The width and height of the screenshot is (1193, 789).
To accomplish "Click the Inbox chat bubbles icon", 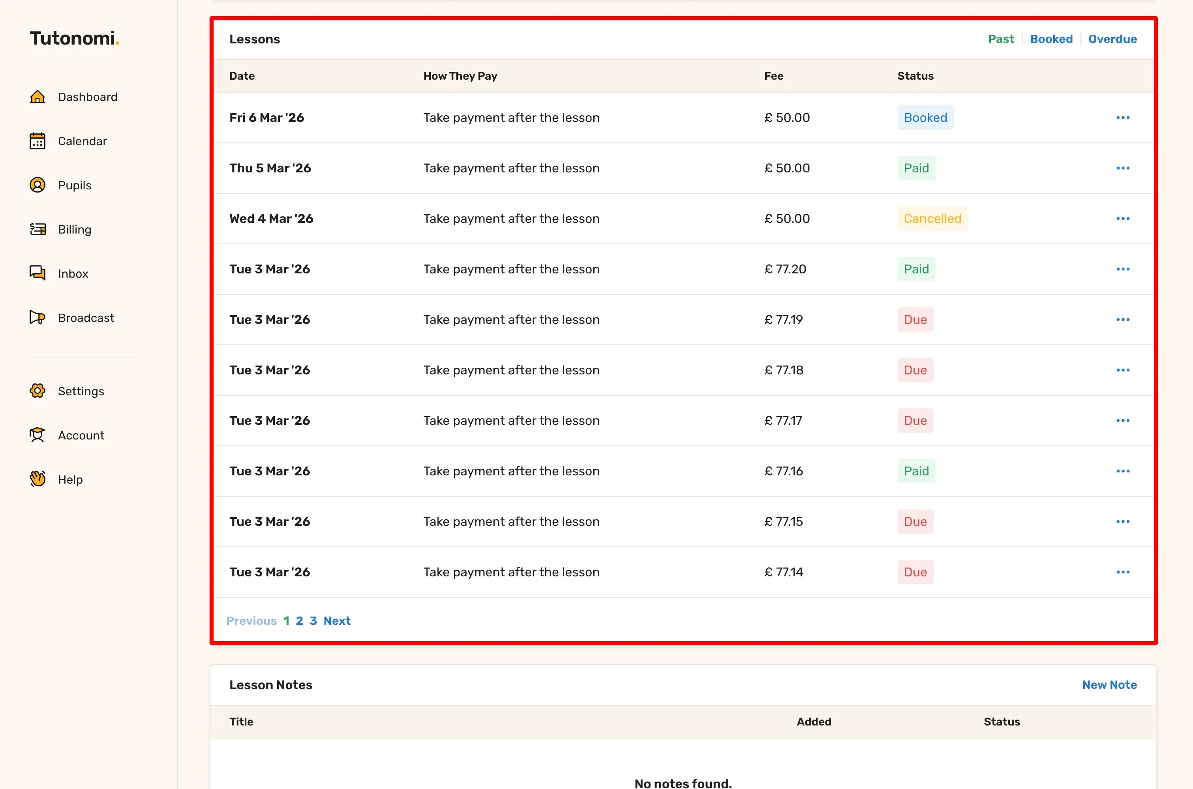I will point(37,273).
